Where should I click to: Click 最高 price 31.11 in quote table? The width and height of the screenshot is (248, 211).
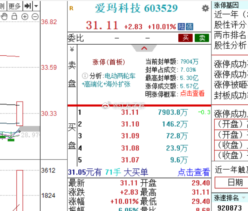tap(201, 192)
